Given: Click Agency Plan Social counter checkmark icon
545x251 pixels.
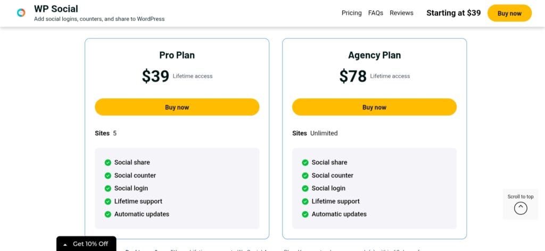Looking at the screenshot, I should point(305,175).
